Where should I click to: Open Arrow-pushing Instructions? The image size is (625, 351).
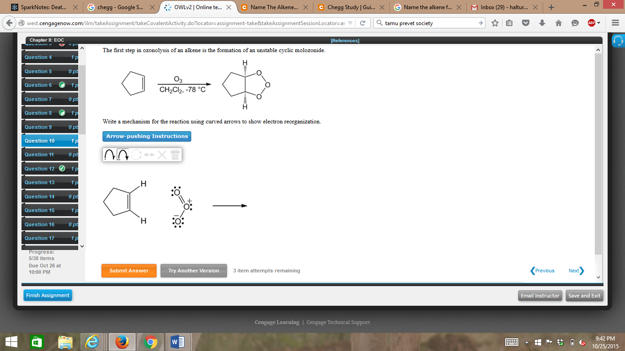click(x=146, y=136)
